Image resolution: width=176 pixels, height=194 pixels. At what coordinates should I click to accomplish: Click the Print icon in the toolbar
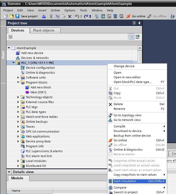[x=44, y=16]
